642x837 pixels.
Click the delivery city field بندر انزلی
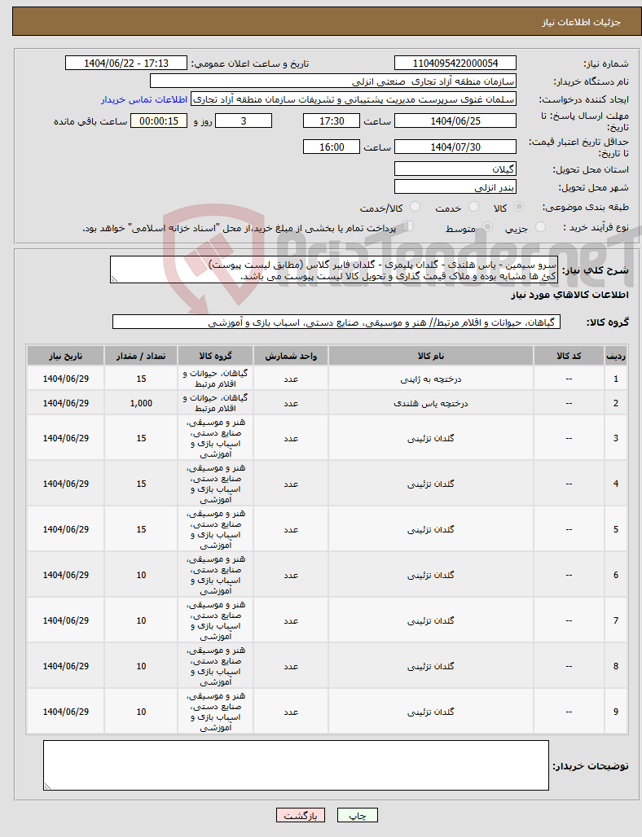tap(455, 186)
